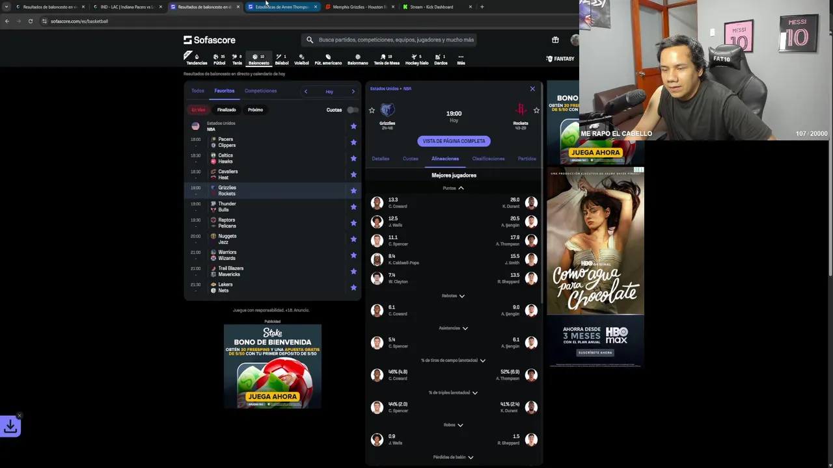This screenshot has width=833, height=468.
Task: Switch to the Cuotas match tab
Action: pyautogui.click(x=410, y=159)
